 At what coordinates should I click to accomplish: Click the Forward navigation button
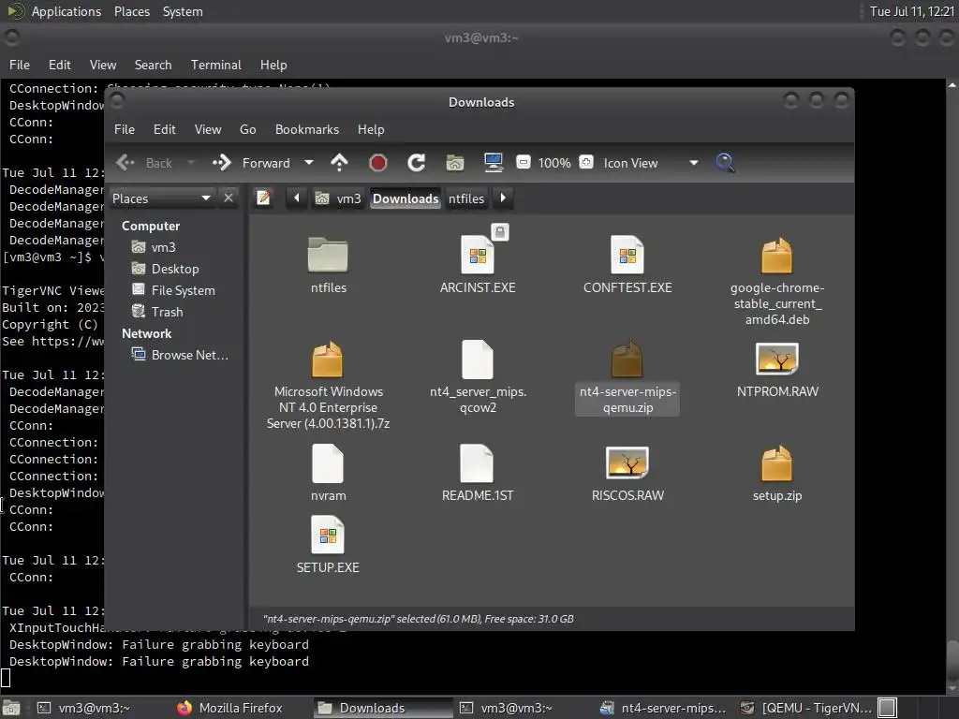[x=251, y=163]
